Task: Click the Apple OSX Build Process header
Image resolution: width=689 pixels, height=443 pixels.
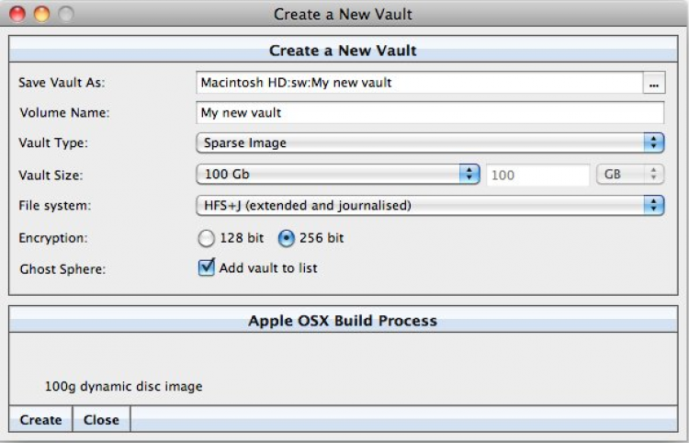Action: pyautogui.click(x=343, y=321)
